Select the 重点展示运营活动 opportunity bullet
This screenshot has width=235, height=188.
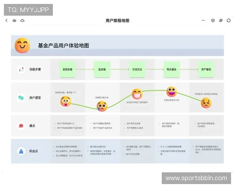[98, 146]
